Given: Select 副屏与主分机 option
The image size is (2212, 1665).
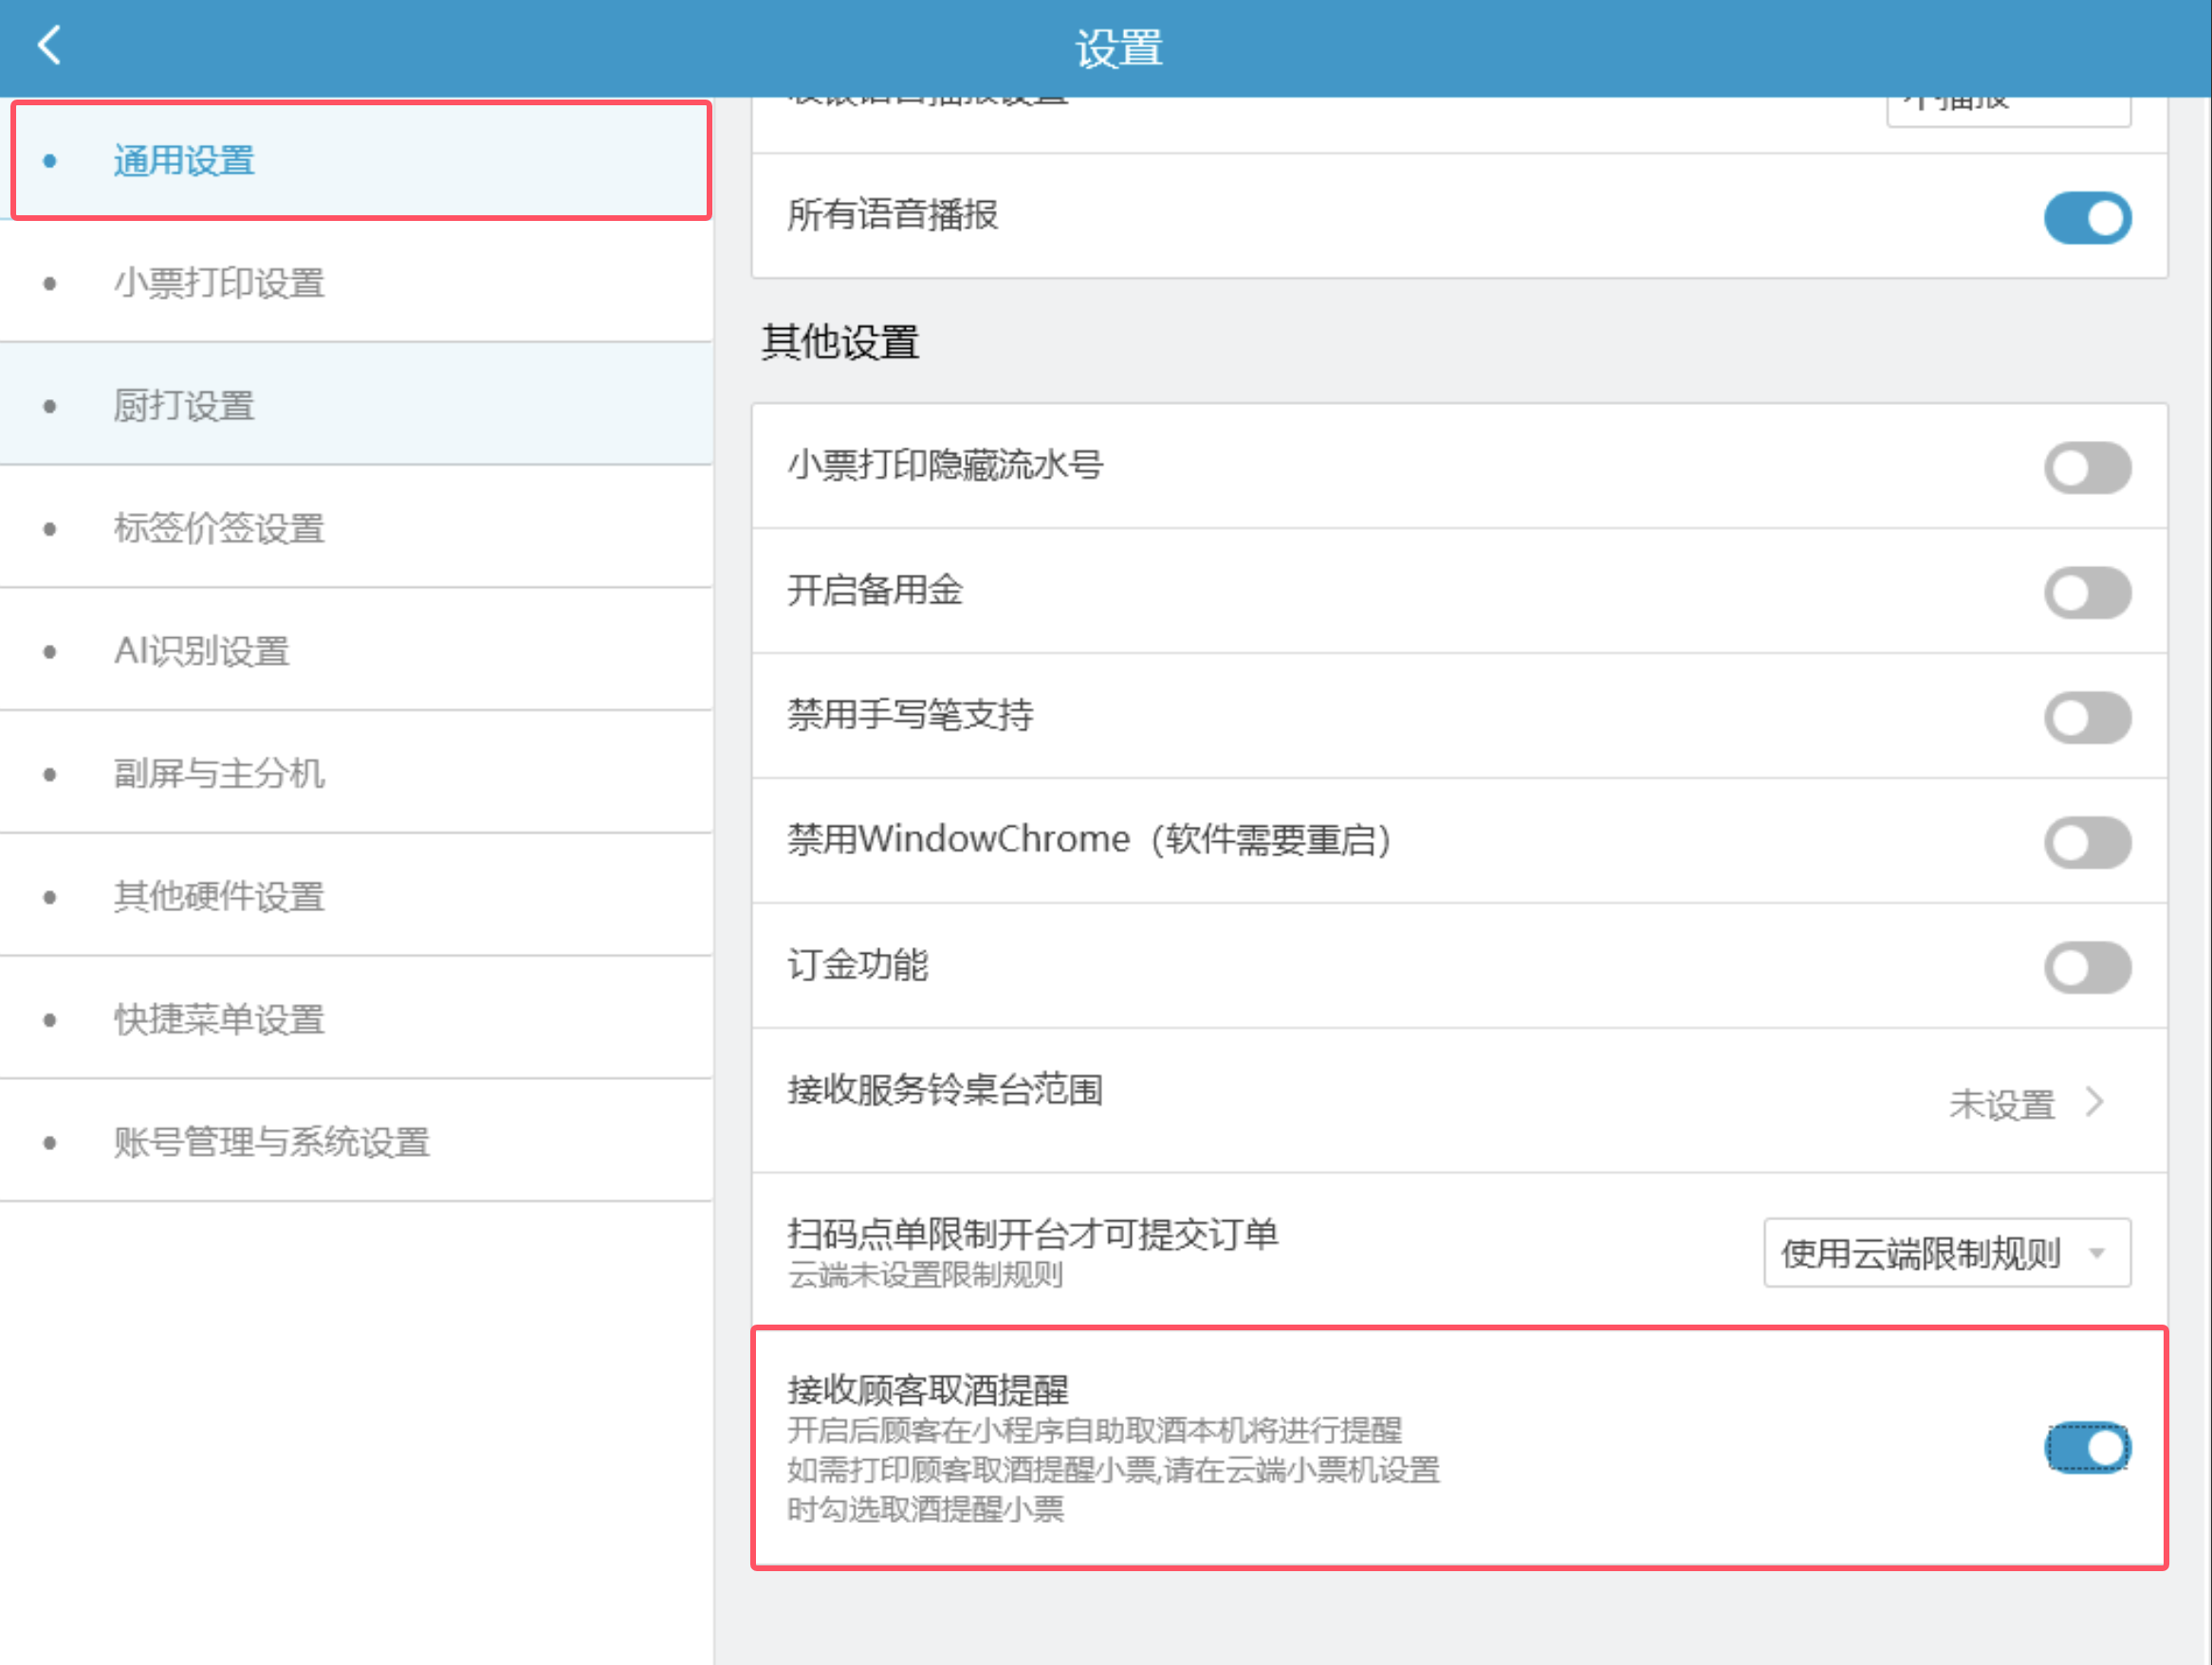Looking at the screenshot, I should 219,774.
